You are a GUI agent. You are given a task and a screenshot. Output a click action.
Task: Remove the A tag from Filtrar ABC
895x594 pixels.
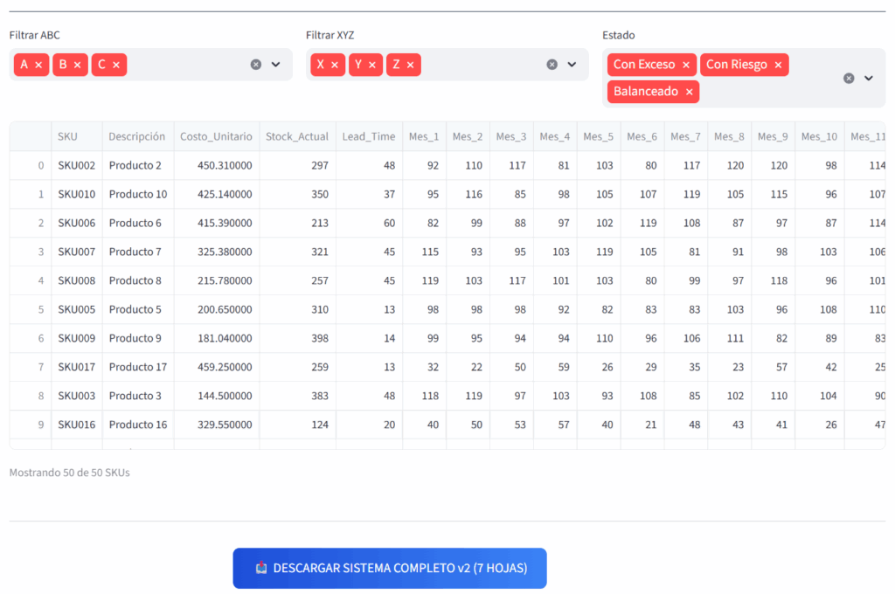[x=38, y=65]
